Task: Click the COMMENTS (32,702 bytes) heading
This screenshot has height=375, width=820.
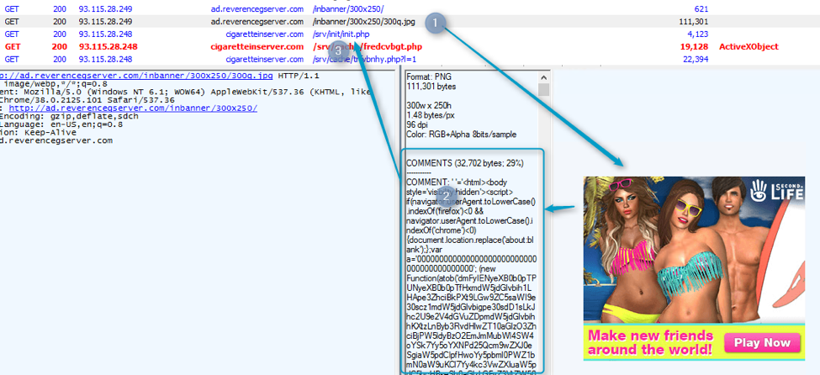Action: click(x=458, y=162)
